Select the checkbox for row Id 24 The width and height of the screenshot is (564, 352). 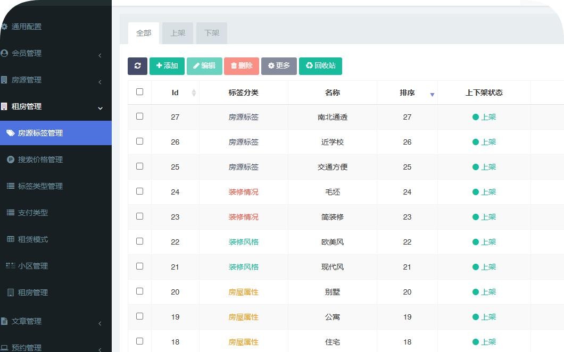point(139,191)
